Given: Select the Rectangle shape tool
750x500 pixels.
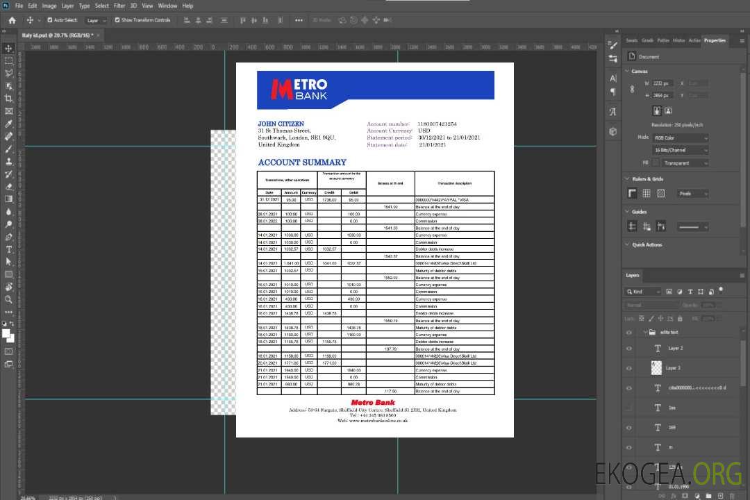Looking at the screenshot, I should [x=8, y=274].
